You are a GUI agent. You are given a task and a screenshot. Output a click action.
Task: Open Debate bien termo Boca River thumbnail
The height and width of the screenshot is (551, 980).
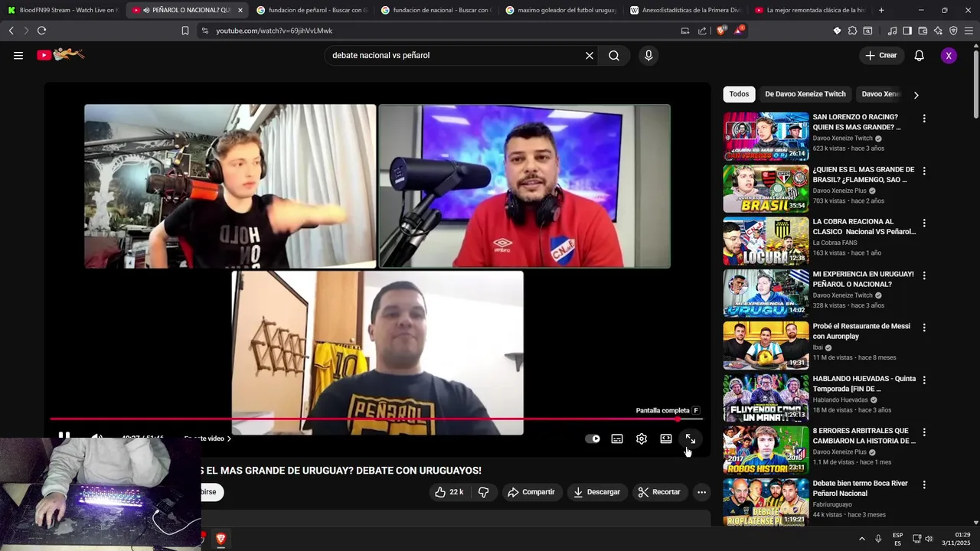point(766,502)
